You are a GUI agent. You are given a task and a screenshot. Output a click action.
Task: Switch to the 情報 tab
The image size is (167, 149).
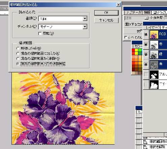click(147, 13)
